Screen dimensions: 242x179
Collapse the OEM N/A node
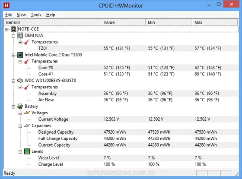pyautogui.click(x=13, y=36)
